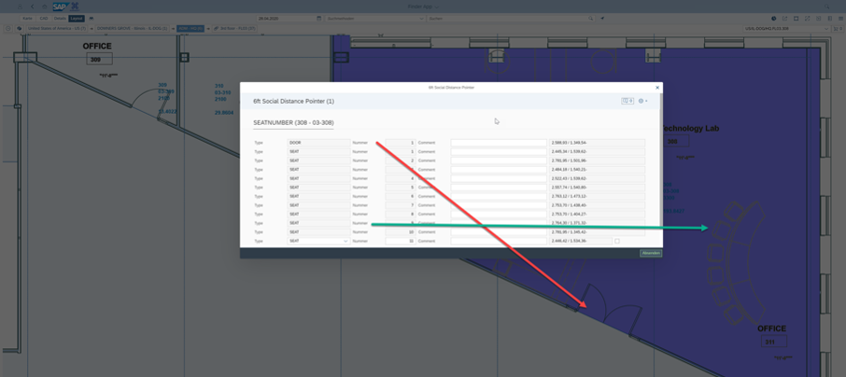Image resolution: width=846 pixels, height=377 pixels.
Task: Select the highlighted HQ breadcrumb
Action: click(190, 28)
